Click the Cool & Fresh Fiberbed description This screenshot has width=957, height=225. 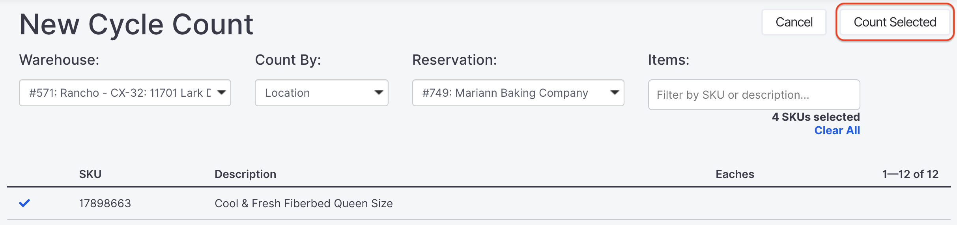tap(303, 203)
